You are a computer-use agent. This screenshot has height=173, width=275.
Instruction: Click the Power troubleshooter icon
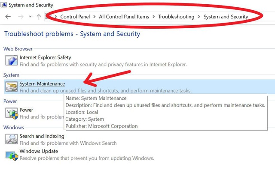click(12, 113)
